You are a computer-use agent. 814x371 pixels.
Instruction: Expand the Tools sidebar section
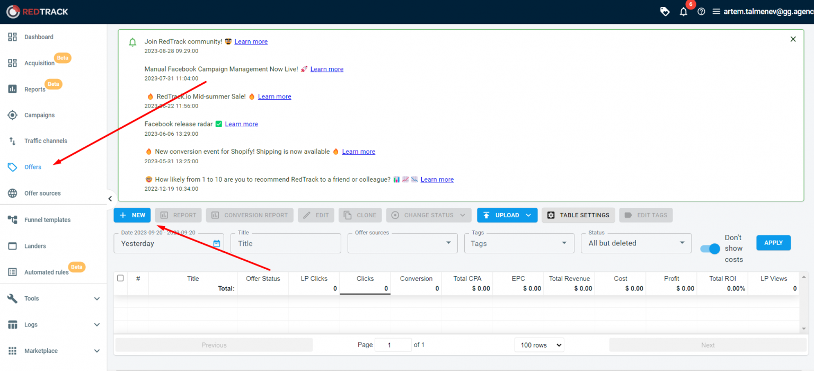(31, 298)
